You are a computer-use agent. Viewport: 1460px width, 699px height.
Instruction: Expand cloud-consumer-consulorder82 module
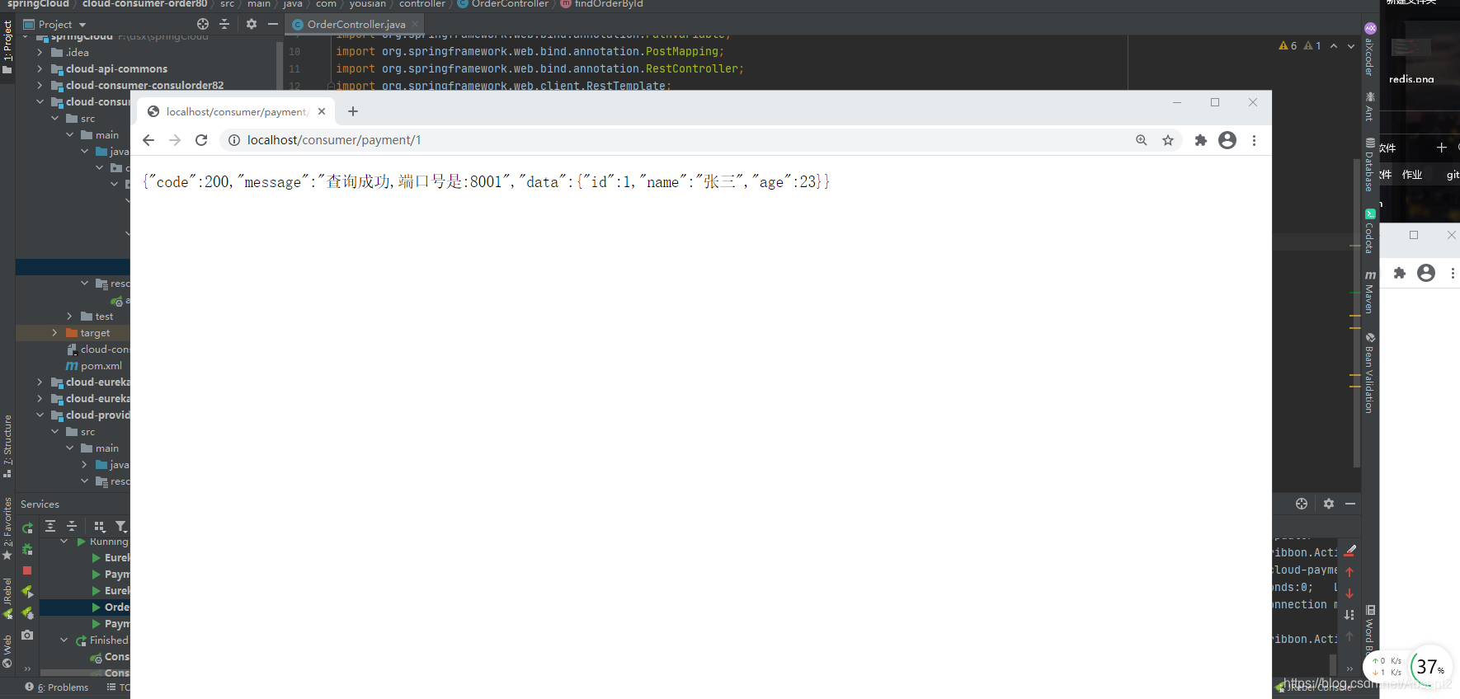pos(40,85)
